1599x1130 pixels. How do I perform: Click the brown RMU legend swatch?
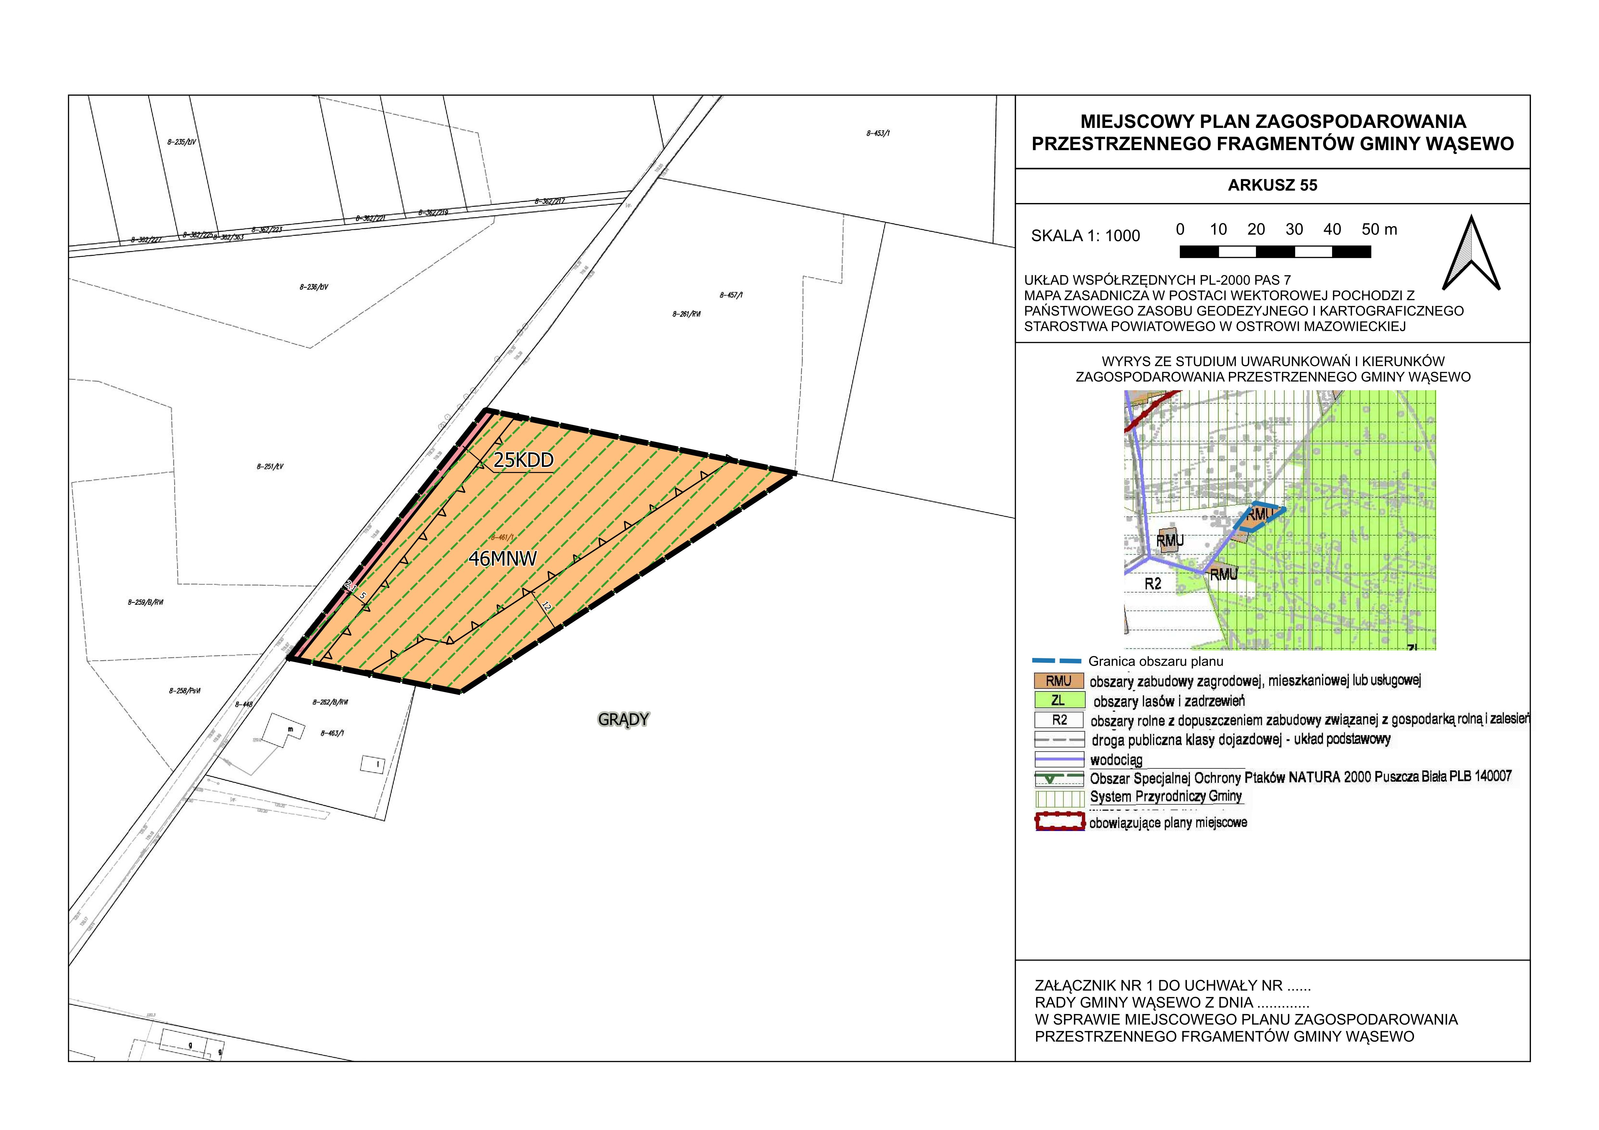[x=1059, y=681]
